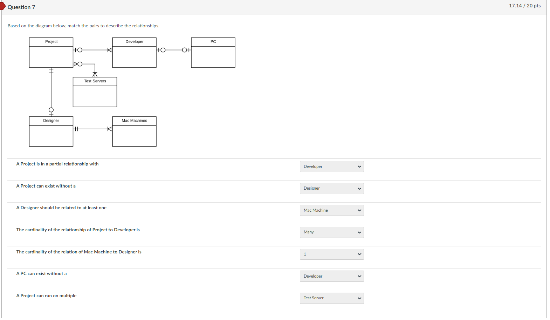
Task: Click the prompt 'A Project can run on multiple'
Action: [46, 296]
